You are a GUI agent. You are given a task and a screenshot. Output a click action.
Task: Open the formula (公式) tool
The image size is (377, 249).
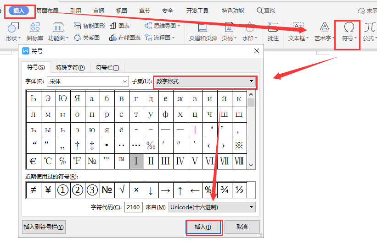coord(370,32)
